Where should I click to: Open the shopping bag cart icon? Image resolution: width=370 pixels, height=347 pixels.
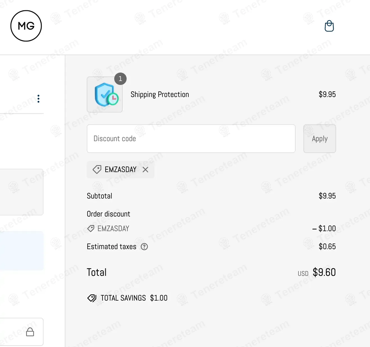pyautogui.click(x=329, y=26)
